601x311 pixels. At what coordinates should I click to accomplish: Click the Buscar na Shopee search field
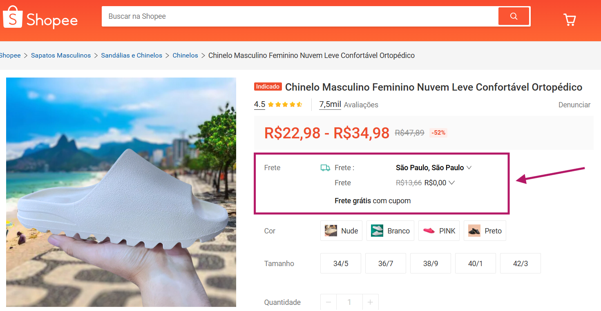pos(286,16)
